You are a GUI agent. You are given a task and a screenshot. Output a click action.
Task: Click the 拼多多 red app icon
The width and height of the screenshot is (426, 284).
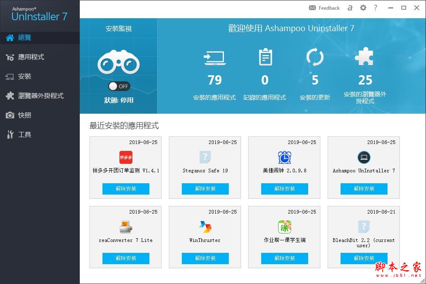tap(126, 157)
